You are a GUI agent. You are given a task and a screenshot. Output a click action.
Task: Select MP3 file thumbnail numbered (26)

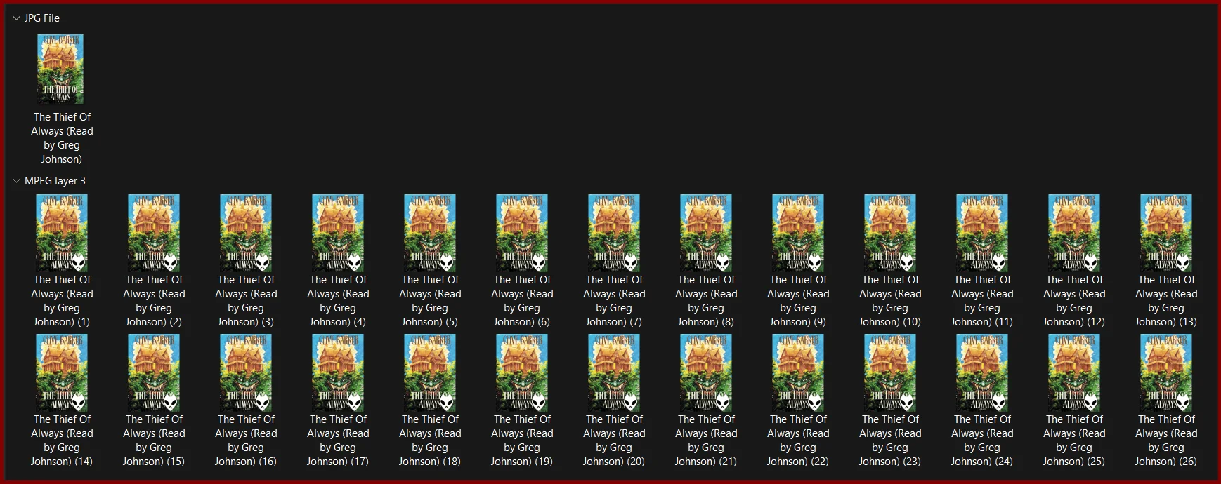tap(1166, 373)
